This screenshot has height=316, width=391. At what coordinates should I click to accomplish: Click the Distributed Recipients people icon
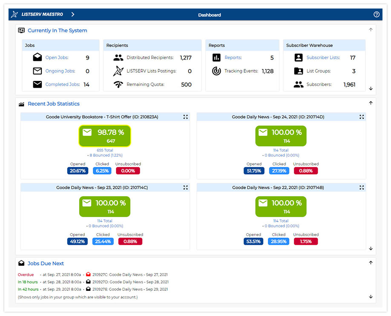coord(118,57)
